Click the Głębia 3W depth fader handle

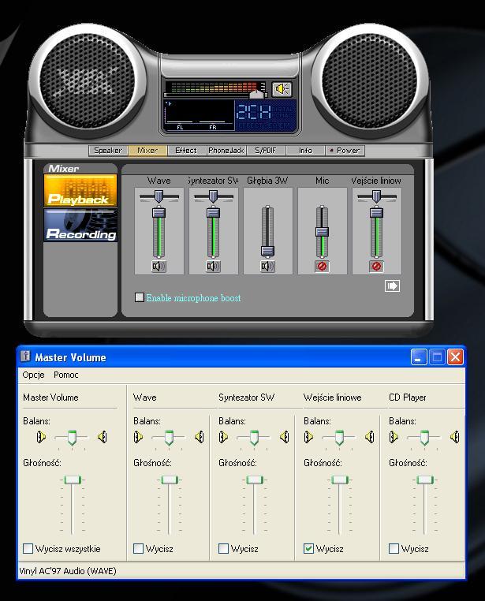coord(267,251)
